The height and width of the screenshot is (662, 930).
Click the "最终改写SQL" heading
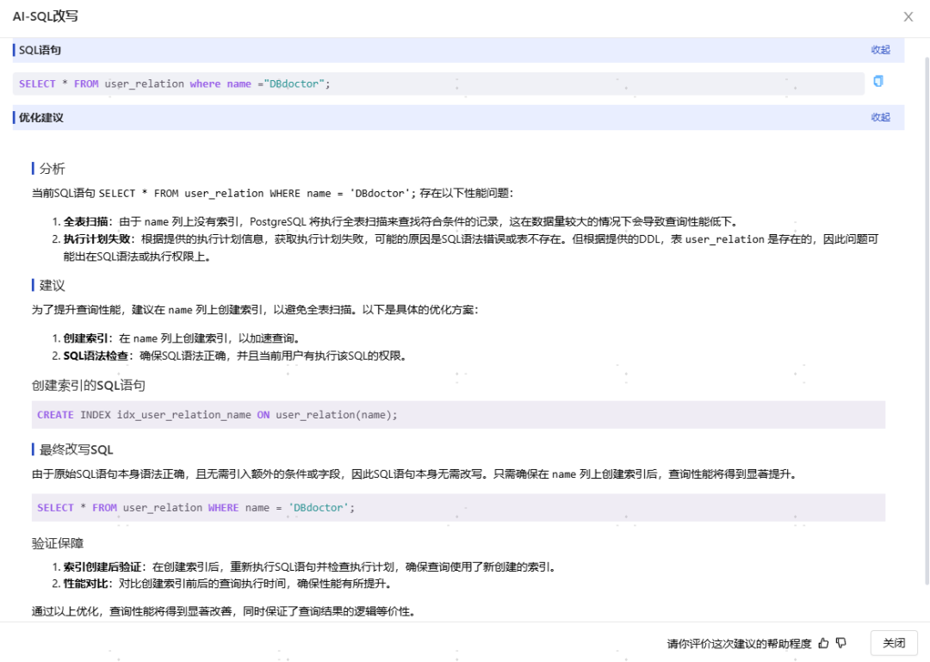76,449
